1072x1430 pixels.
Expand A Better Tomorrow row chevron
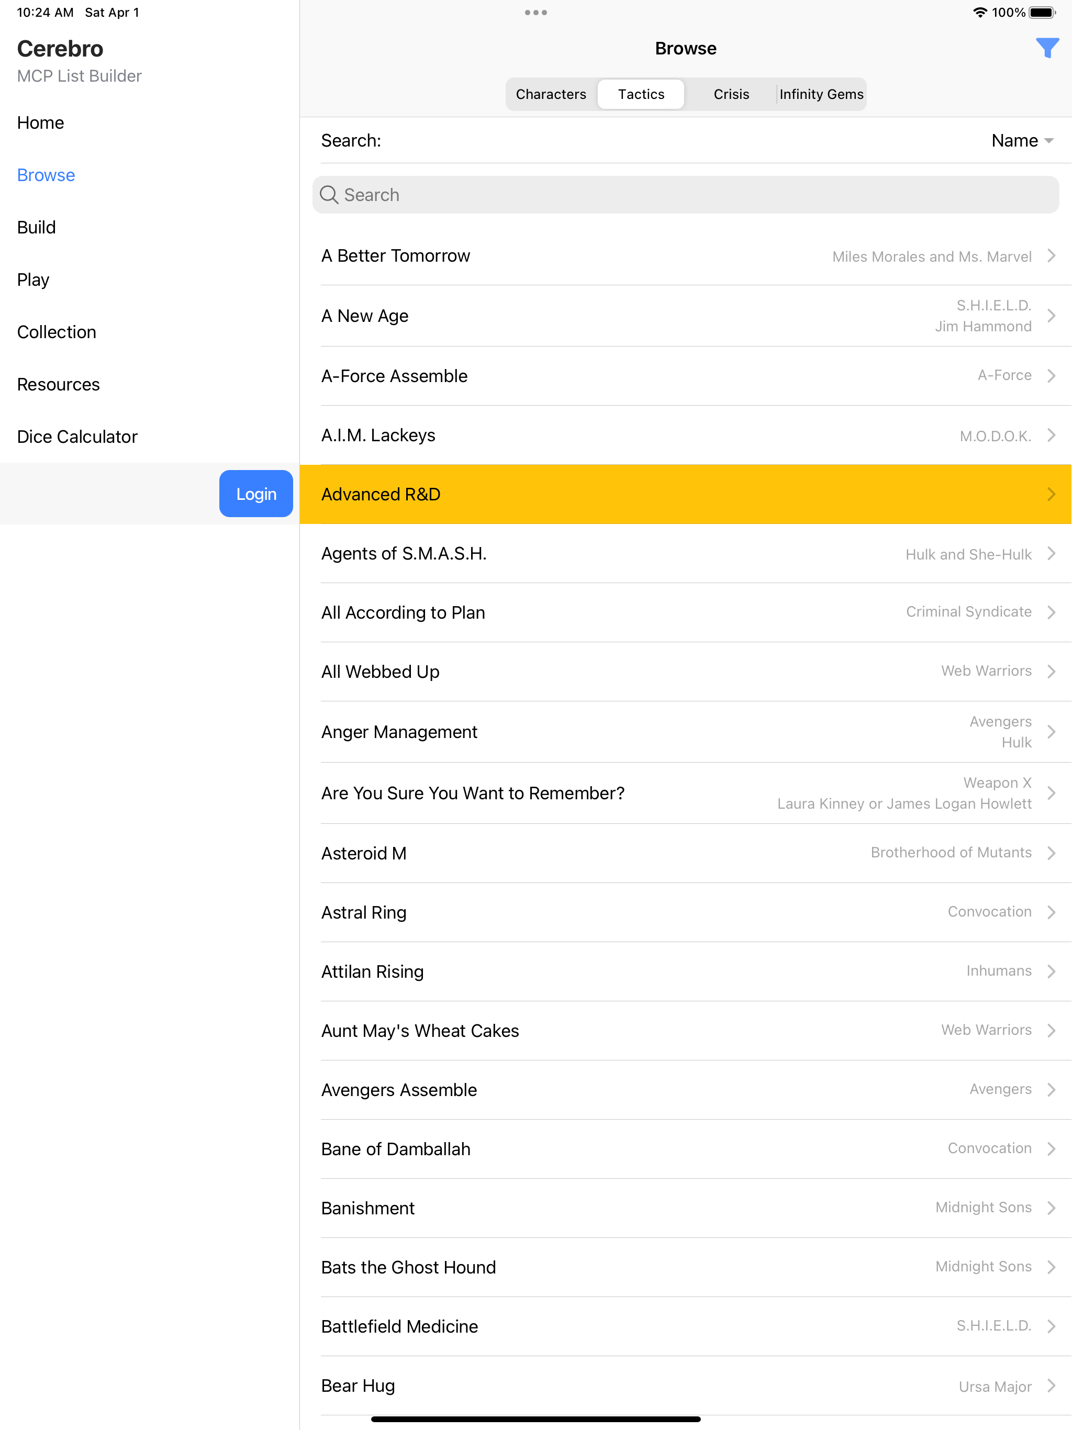[1051, 256]
